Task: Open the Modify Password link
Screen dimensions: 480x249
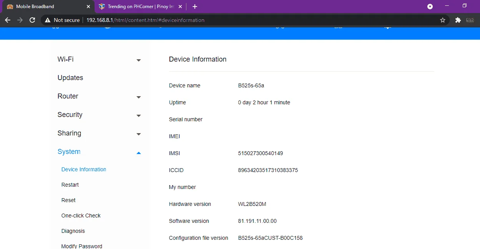Action: coord(82,246)
